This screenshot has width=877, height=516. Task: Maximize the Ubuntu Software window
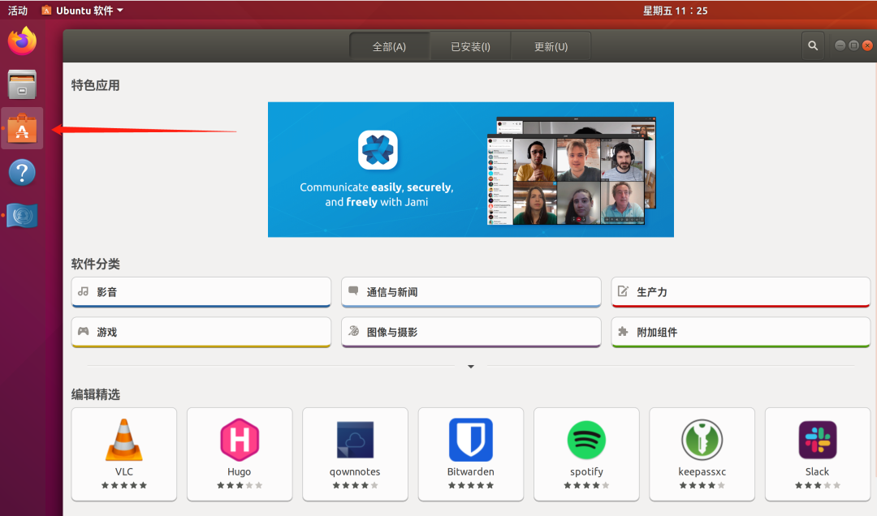[x=853, y=46]
